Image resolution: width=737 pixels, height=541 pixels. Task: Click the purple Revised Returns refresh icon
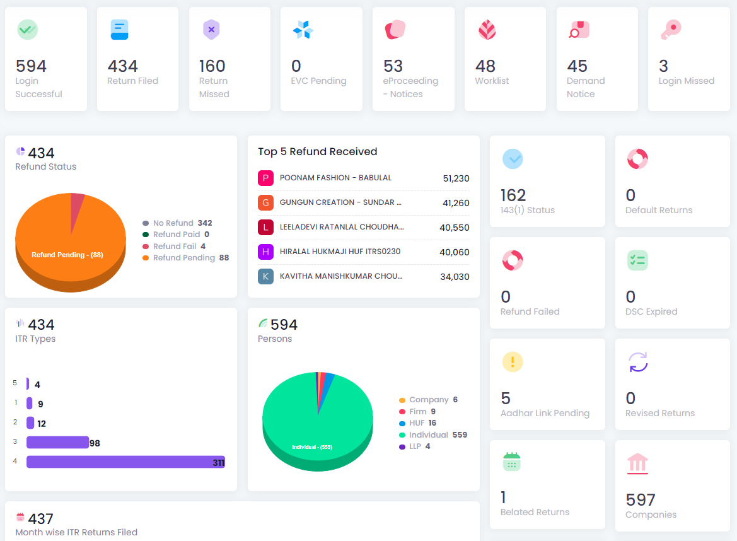pyautogui.click(x=638, y=362)
